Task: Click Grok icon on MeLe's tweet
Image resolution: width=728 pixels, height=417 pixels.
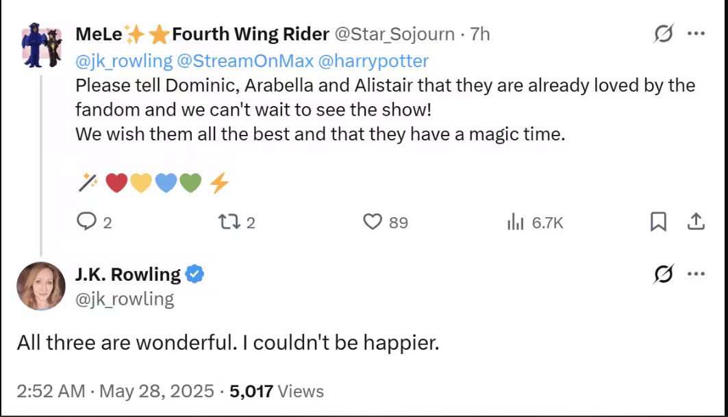Action: click(x=662, y=34)
